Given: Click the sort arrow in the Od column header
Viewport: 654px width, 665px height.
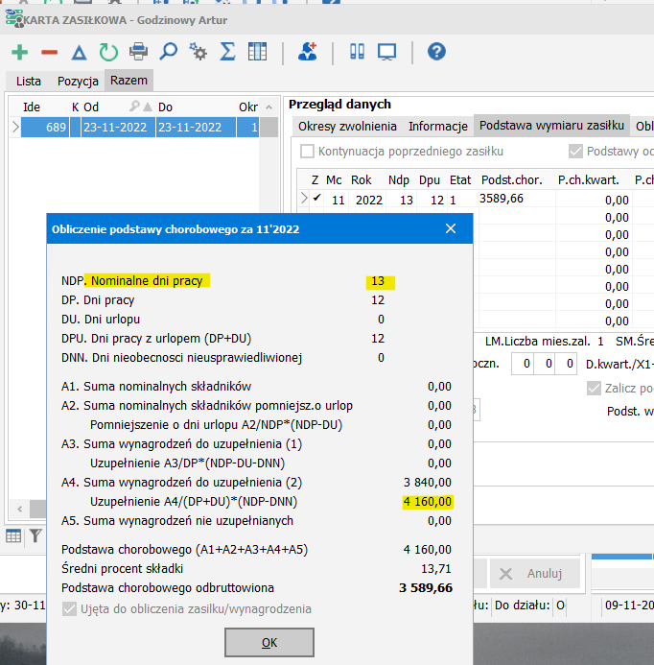Looking at the screenshot, I should (x=147, y=107).
